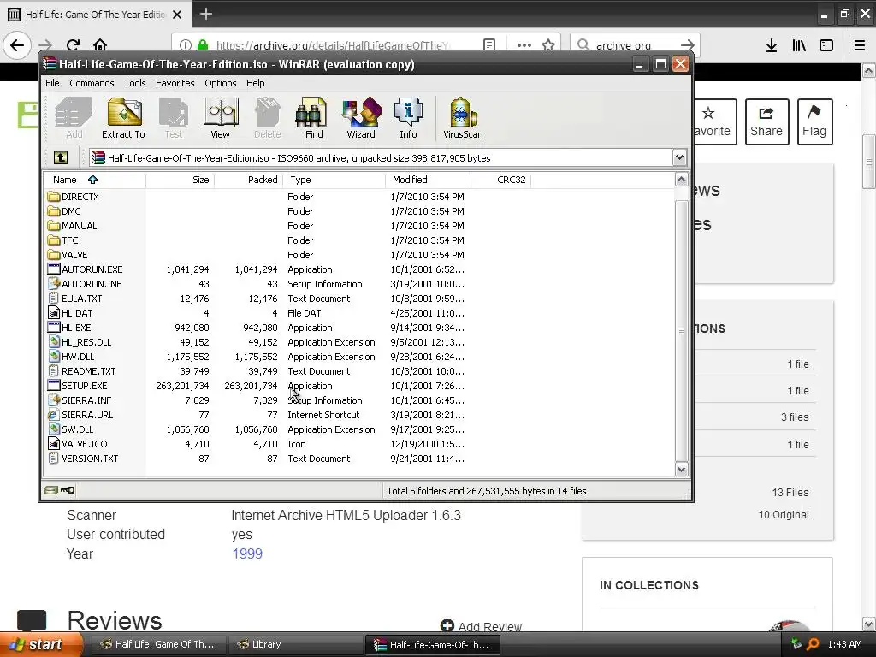Open the Tools menu
The width and height of the screenshot is (876, 657).
coord(134,83)
